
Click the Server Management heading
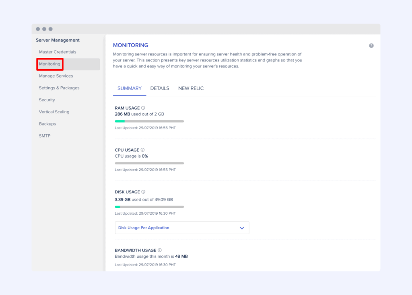(58, 40)
